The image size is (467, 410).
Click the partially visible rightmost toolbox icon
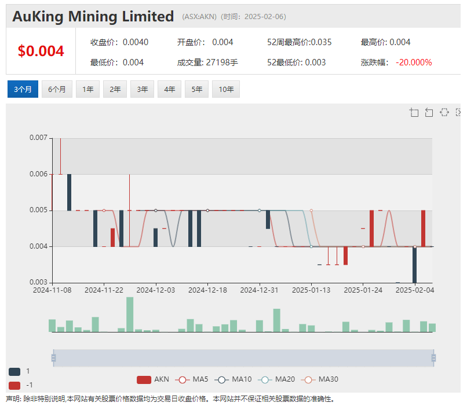[458, 112]
